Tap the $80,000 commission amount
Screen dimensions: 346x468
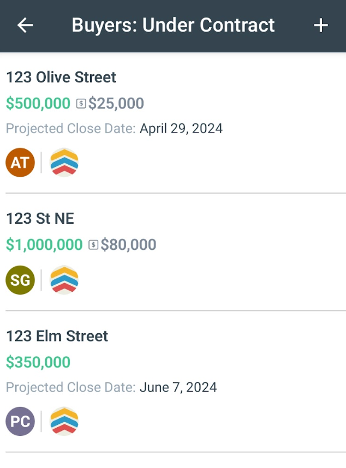pos(128,245)
